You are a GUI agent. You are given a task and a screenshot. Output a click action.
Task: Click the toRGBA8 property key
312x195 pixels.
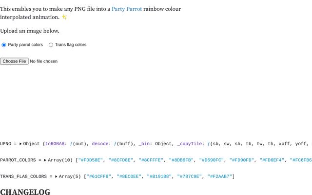[55, 144]
